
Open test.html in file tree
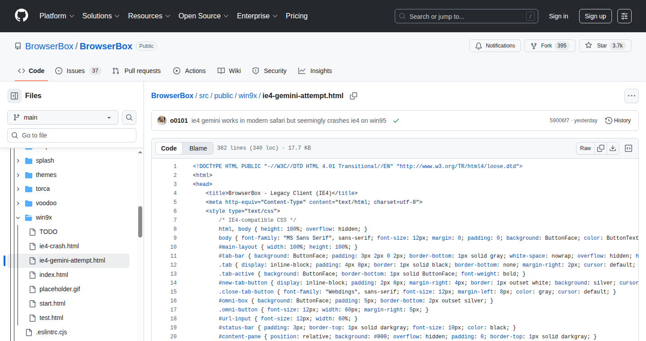51,318
